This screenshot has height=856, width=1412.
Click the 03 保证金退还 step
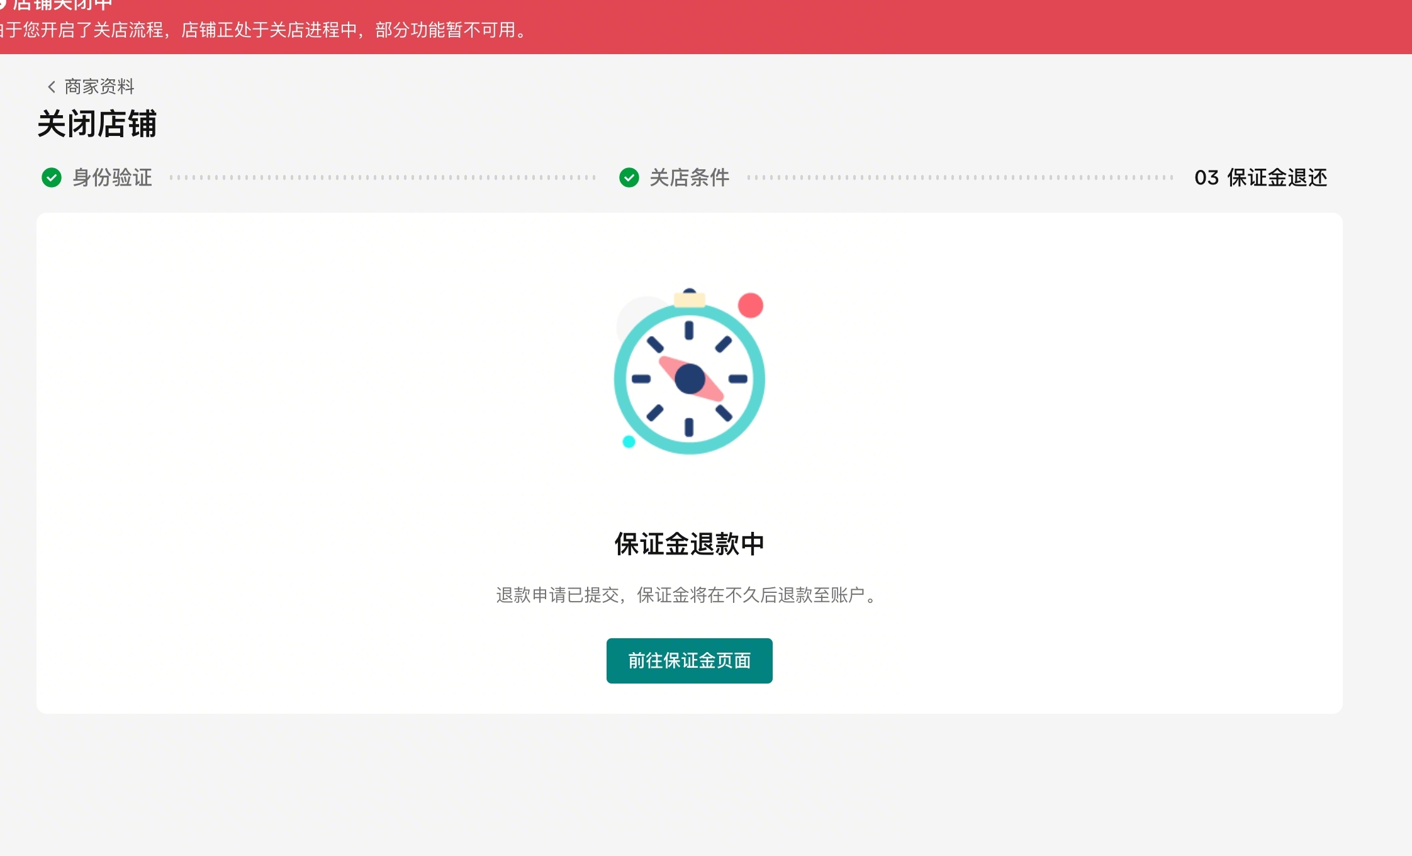pyautogui.click(x=1261, y=177)
